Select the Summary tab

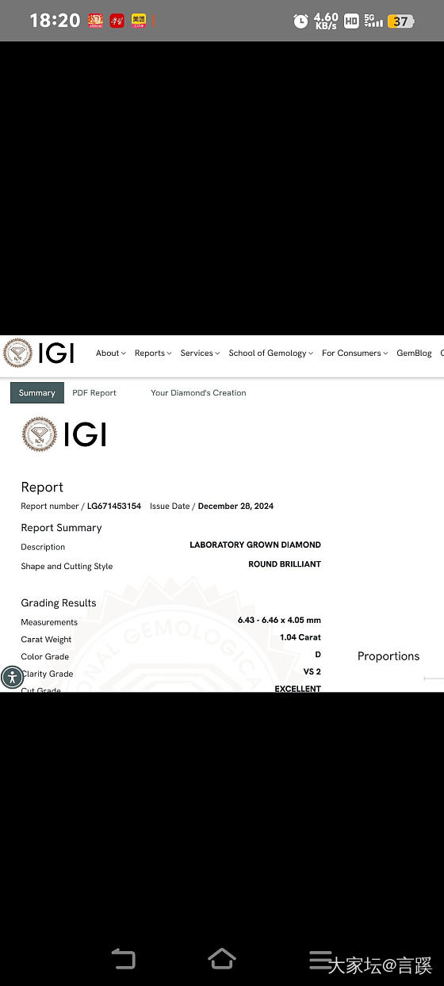tap(37, 392)
